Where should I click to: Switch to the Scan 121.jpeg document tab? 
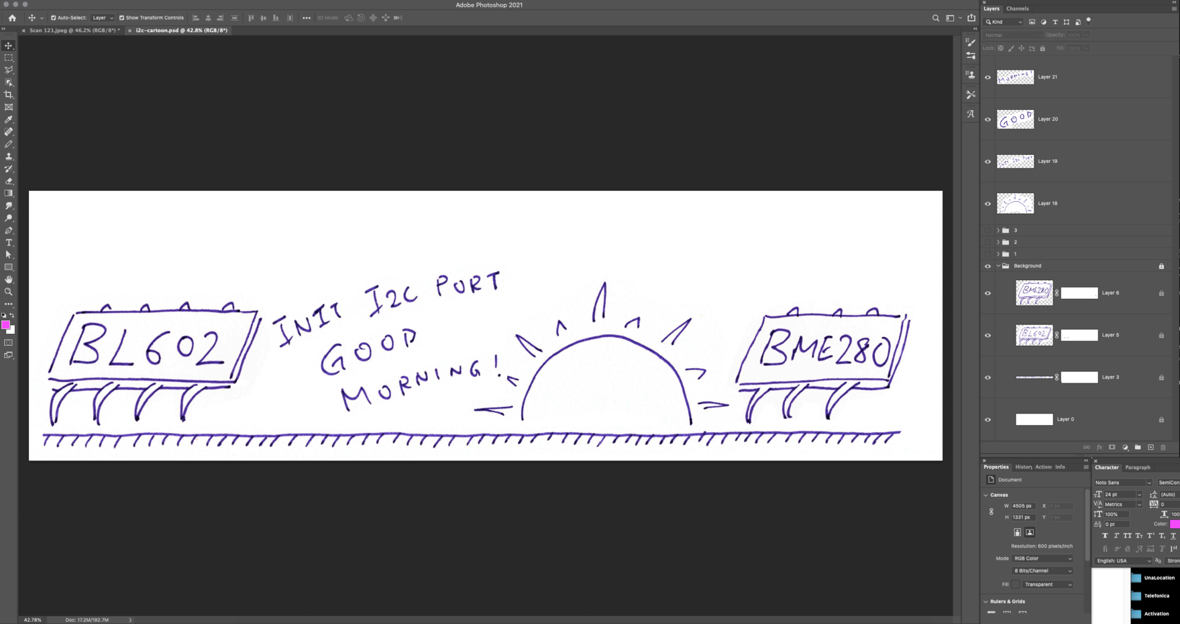click(73, 30)
